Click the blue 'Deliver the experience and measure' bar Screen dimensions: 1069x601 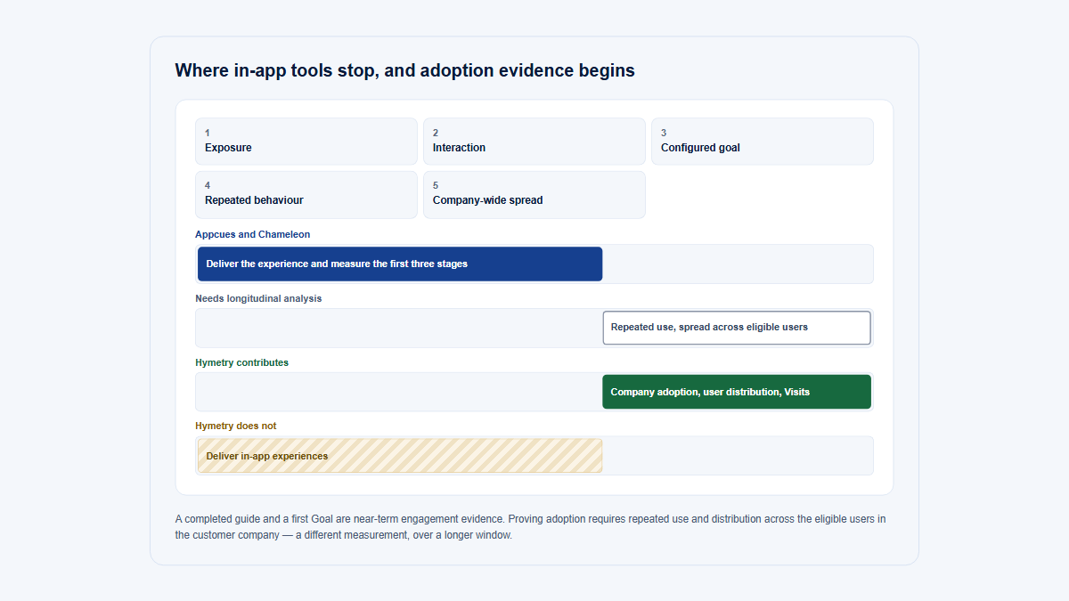(x=400, y=264)
